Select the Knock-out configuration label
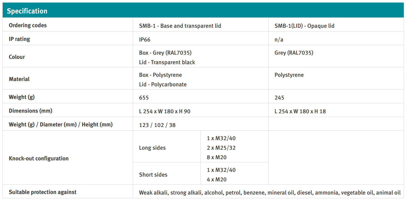 39,158
